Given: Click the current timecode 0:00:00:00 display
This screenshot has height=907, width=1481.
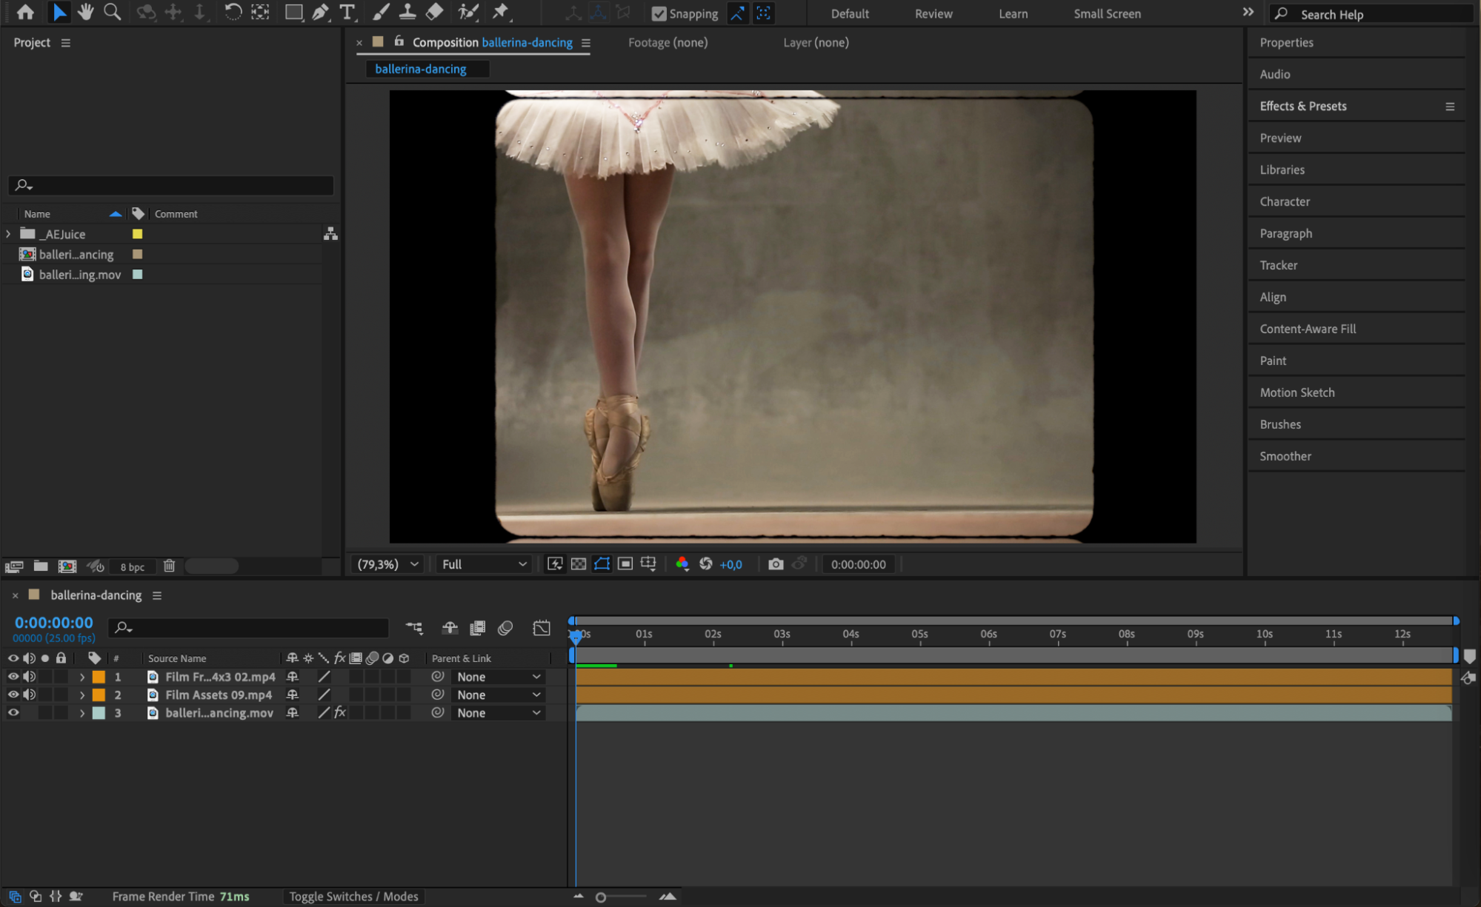Looking at the screenshot, I should (54, 623).
